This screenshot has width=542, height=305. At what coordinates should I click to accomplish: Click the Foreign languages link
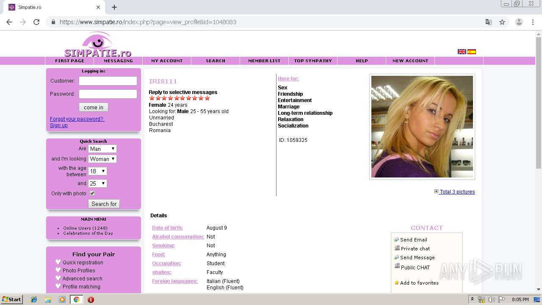click(x=175, y=281)
